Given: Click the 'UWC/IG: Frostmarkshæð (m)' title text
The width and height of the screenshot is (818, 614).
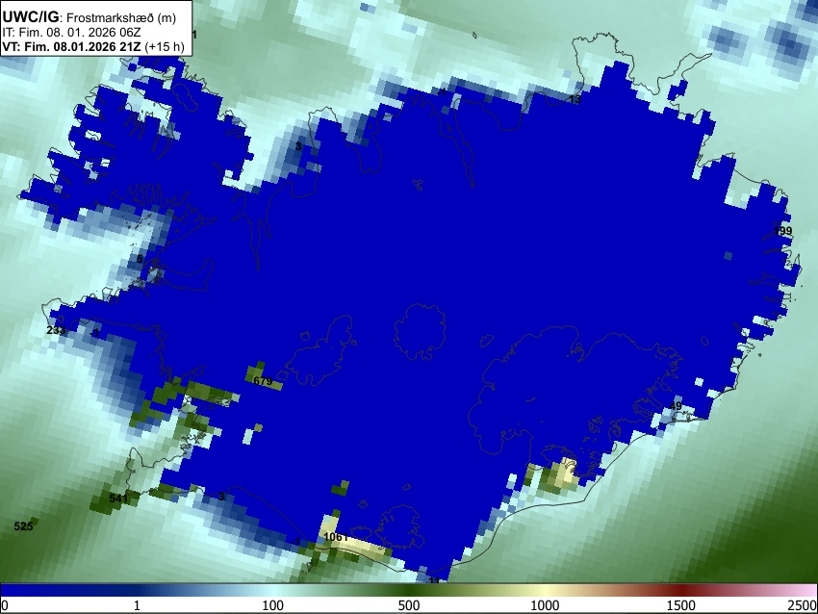Looking at the screenshot, I should pos(89,17).
